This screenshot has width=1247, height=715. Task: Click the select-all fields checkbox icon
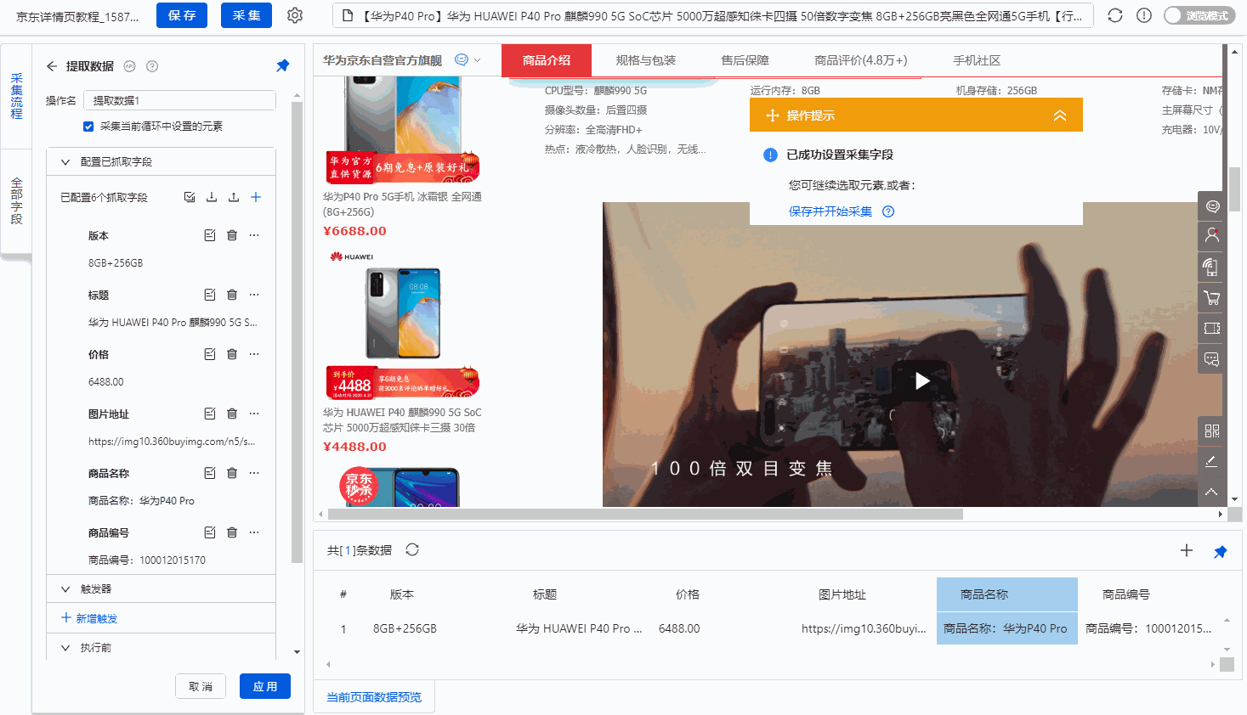190,197
